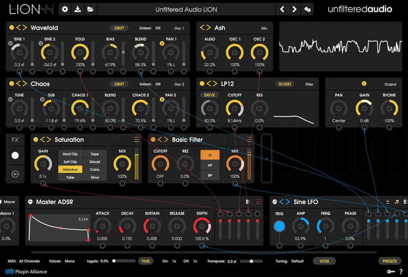
Task: Click the PRESETS button
Action: (x=390, y=261)
